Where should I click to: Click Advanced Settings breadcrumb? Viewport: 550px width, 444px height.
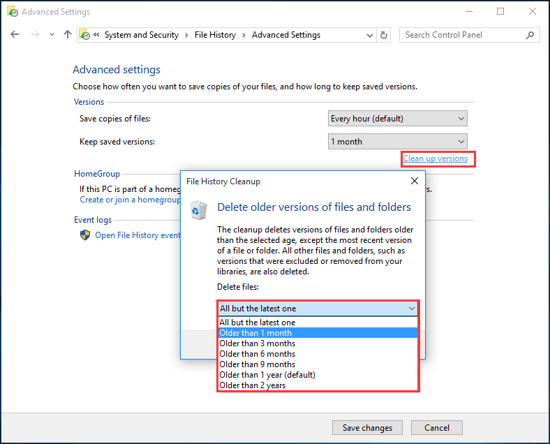[x=286, y=35]
